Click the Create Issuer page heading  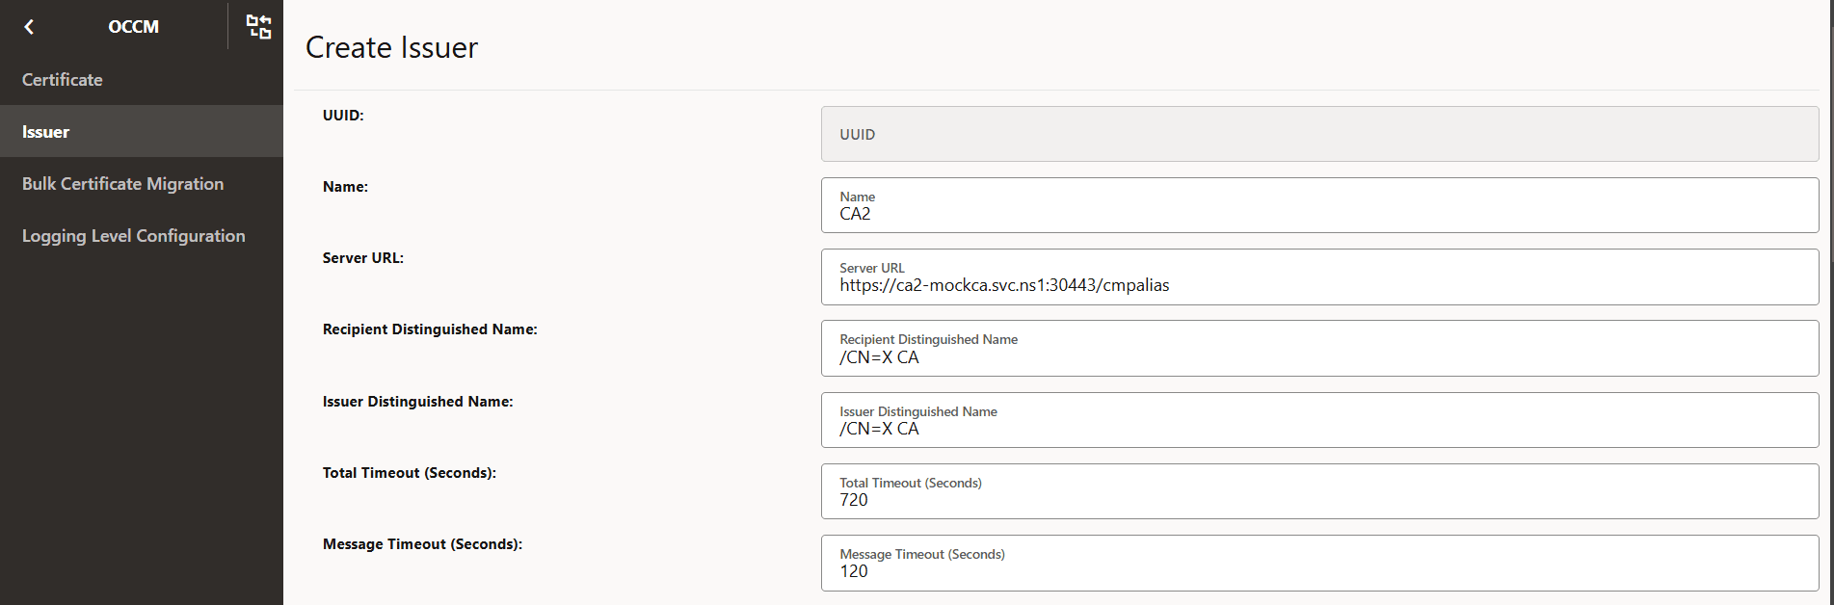[391, 46]
